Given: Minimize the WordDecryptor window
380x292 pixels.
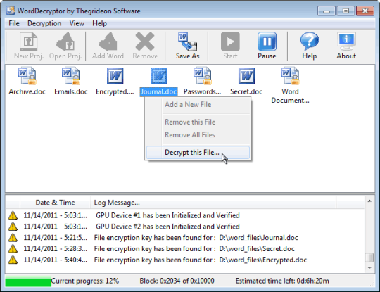Looking at the screenshot, I should coord(327,11).
